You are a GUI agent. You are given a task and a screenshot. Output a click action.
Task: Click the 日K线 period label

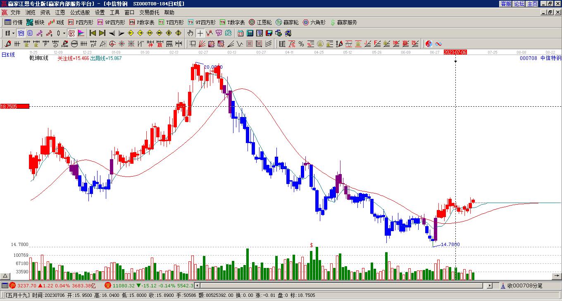pos(8,55)
